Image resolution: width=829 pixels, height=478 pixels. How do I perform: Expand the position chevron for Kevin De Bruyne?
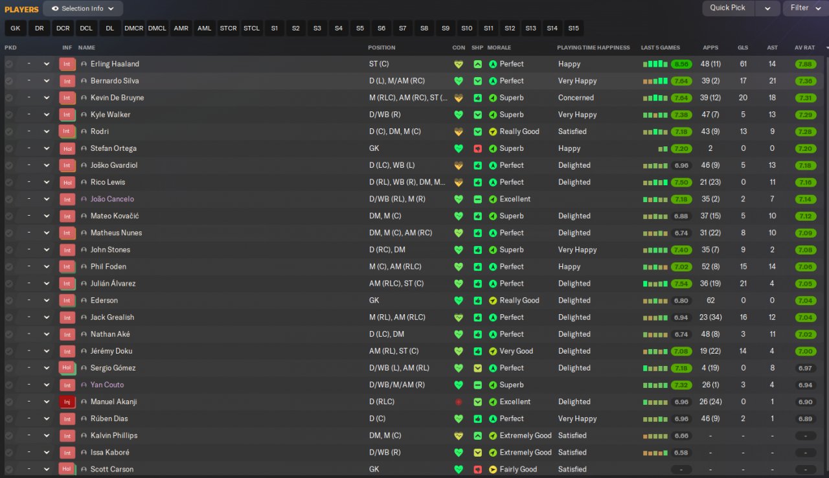point(47,98)
